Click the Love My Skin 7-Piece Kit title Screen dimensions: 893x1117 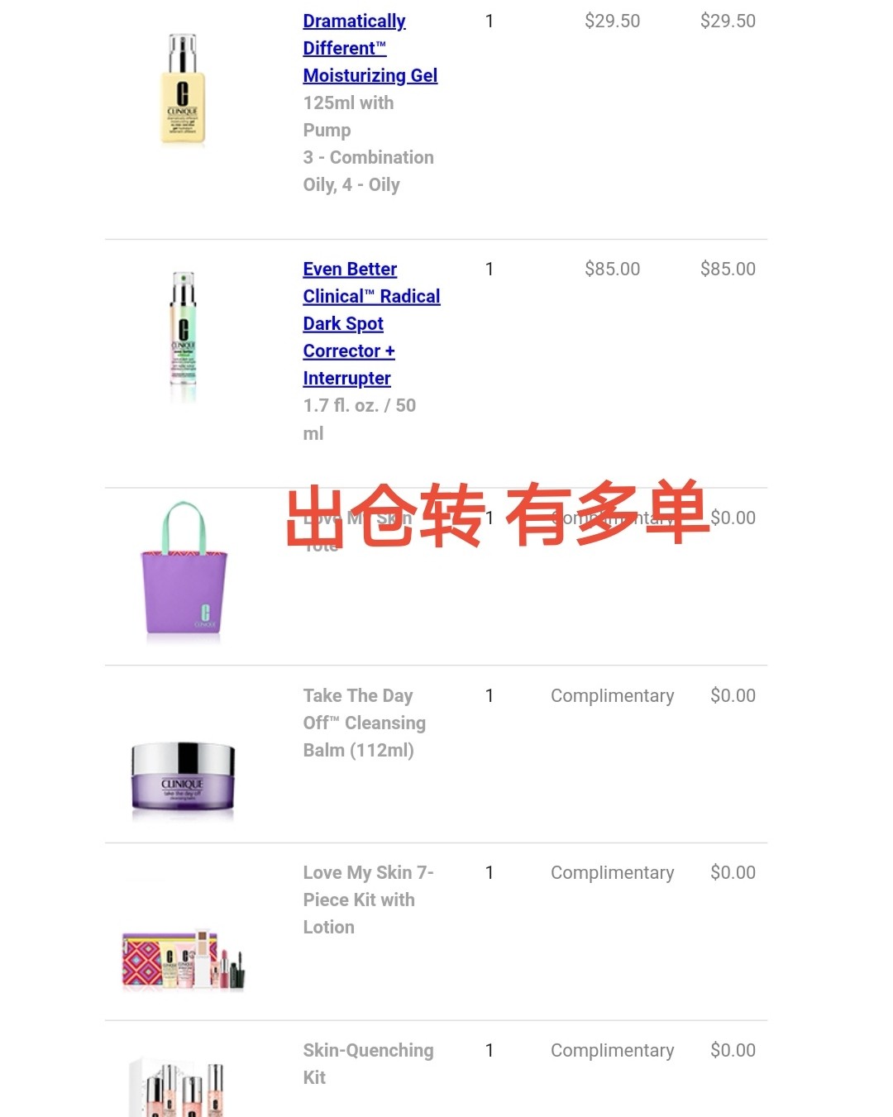368,900
